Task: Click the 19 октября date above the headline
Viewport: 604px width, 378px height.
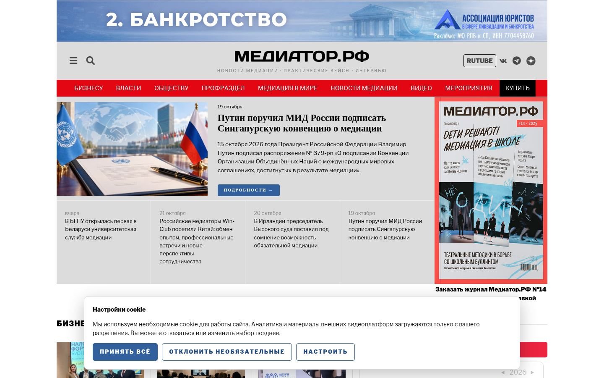Action: pyautogui.click(x=230, y=107)
